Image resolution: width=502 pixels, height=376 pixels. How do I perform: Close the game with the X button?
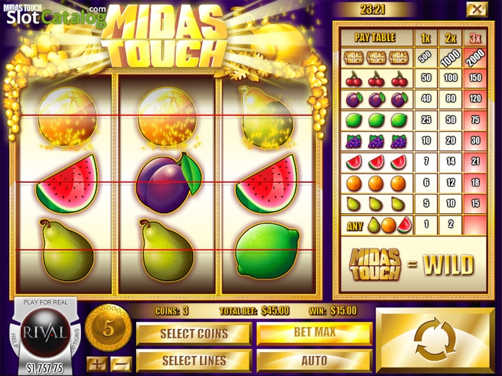(x=477, y=9)
